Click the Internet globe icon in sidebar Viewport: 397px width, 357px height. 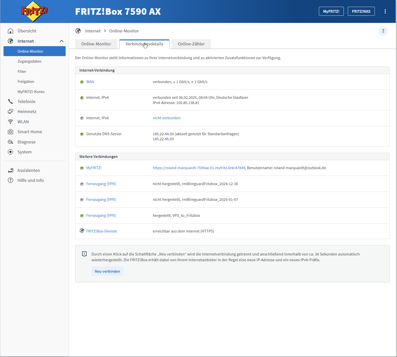(10, 41)
